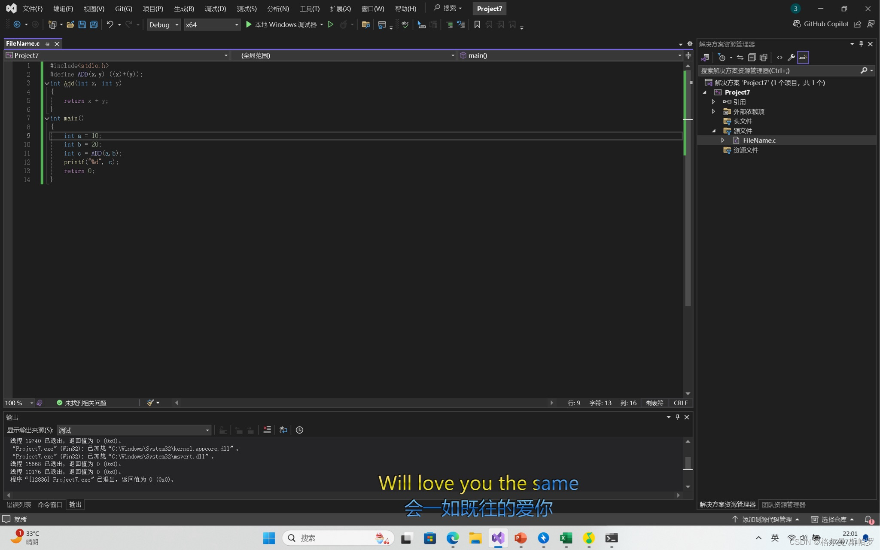
Task: Click the find in files folder icon
Action: 366,24
